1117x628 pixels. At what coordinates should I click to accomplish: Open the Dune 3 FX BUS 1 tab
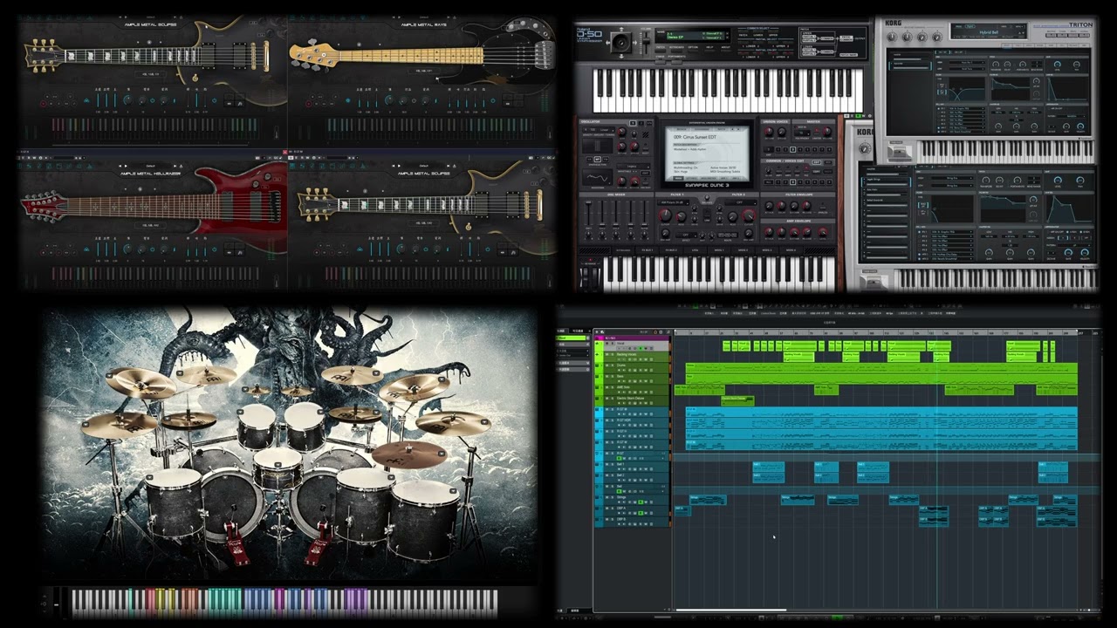(x=648, y=250)
